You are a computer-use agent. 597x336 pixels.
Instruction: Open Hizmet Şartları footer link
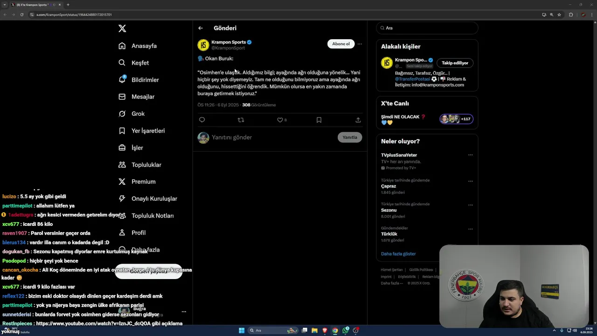[391, 270]
